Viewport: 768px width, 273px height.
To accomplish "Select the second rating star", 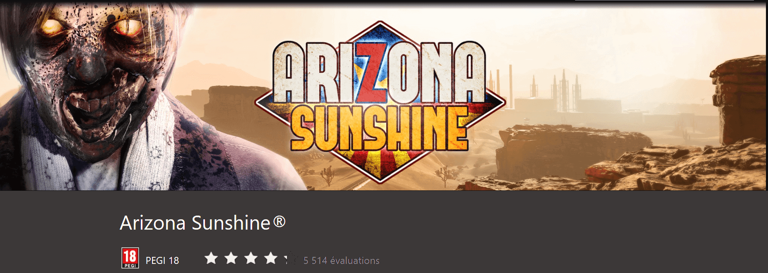I will [231, 259].
